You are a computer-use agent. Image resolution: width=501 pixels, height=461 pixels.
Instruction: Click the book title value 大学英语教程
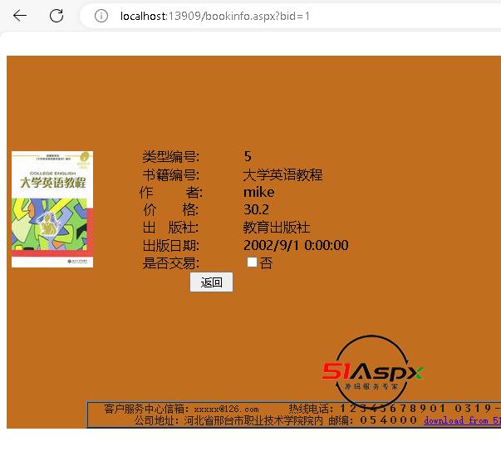[282, 174]
